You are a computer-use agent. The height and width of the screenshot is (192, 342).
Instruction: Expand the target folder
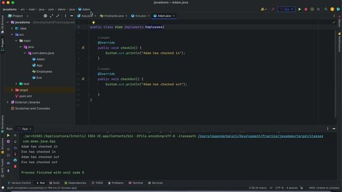[x=12, y=90]
